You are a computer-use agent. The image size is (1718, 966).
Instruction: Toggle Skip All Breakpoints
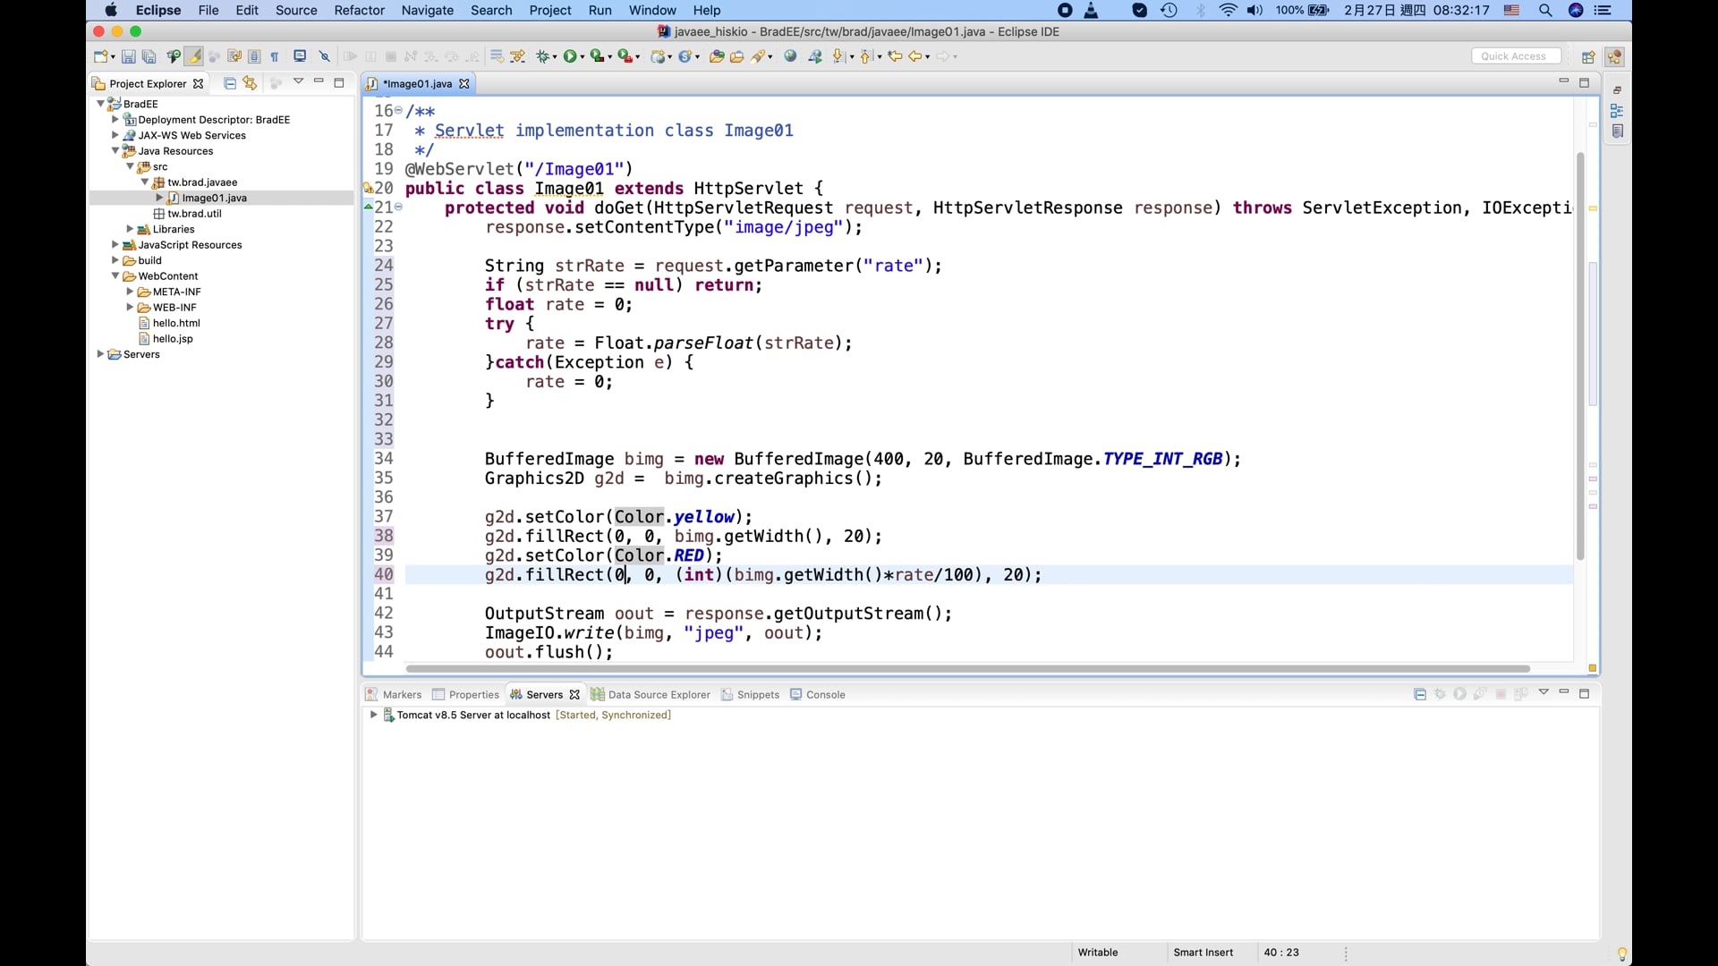pos(325,55)
